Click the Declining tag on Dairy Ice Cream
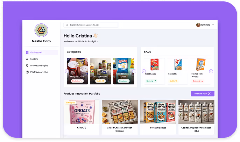This screenshot has height=142, width=240. click(x=77, y=81)
